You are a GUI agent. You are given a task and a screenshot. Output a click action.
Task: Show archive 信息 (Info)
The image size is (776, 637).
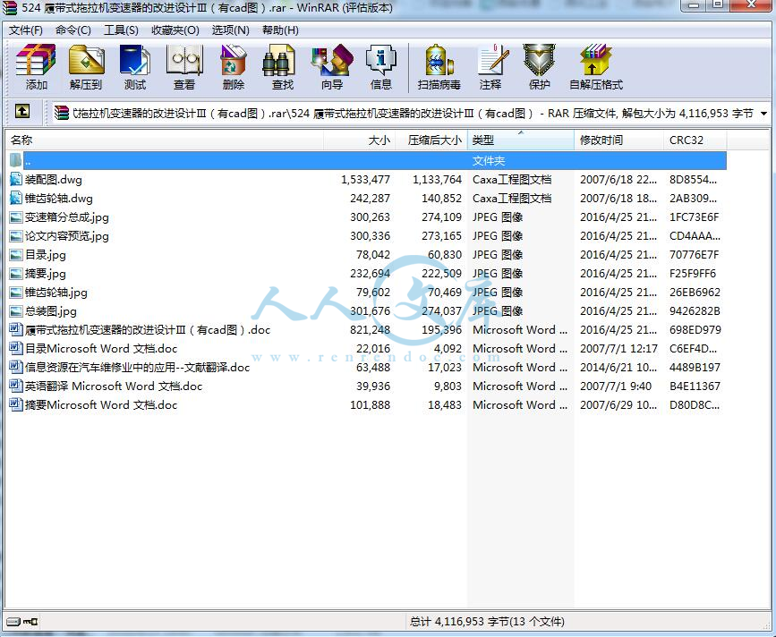click(x=380, y=67)
